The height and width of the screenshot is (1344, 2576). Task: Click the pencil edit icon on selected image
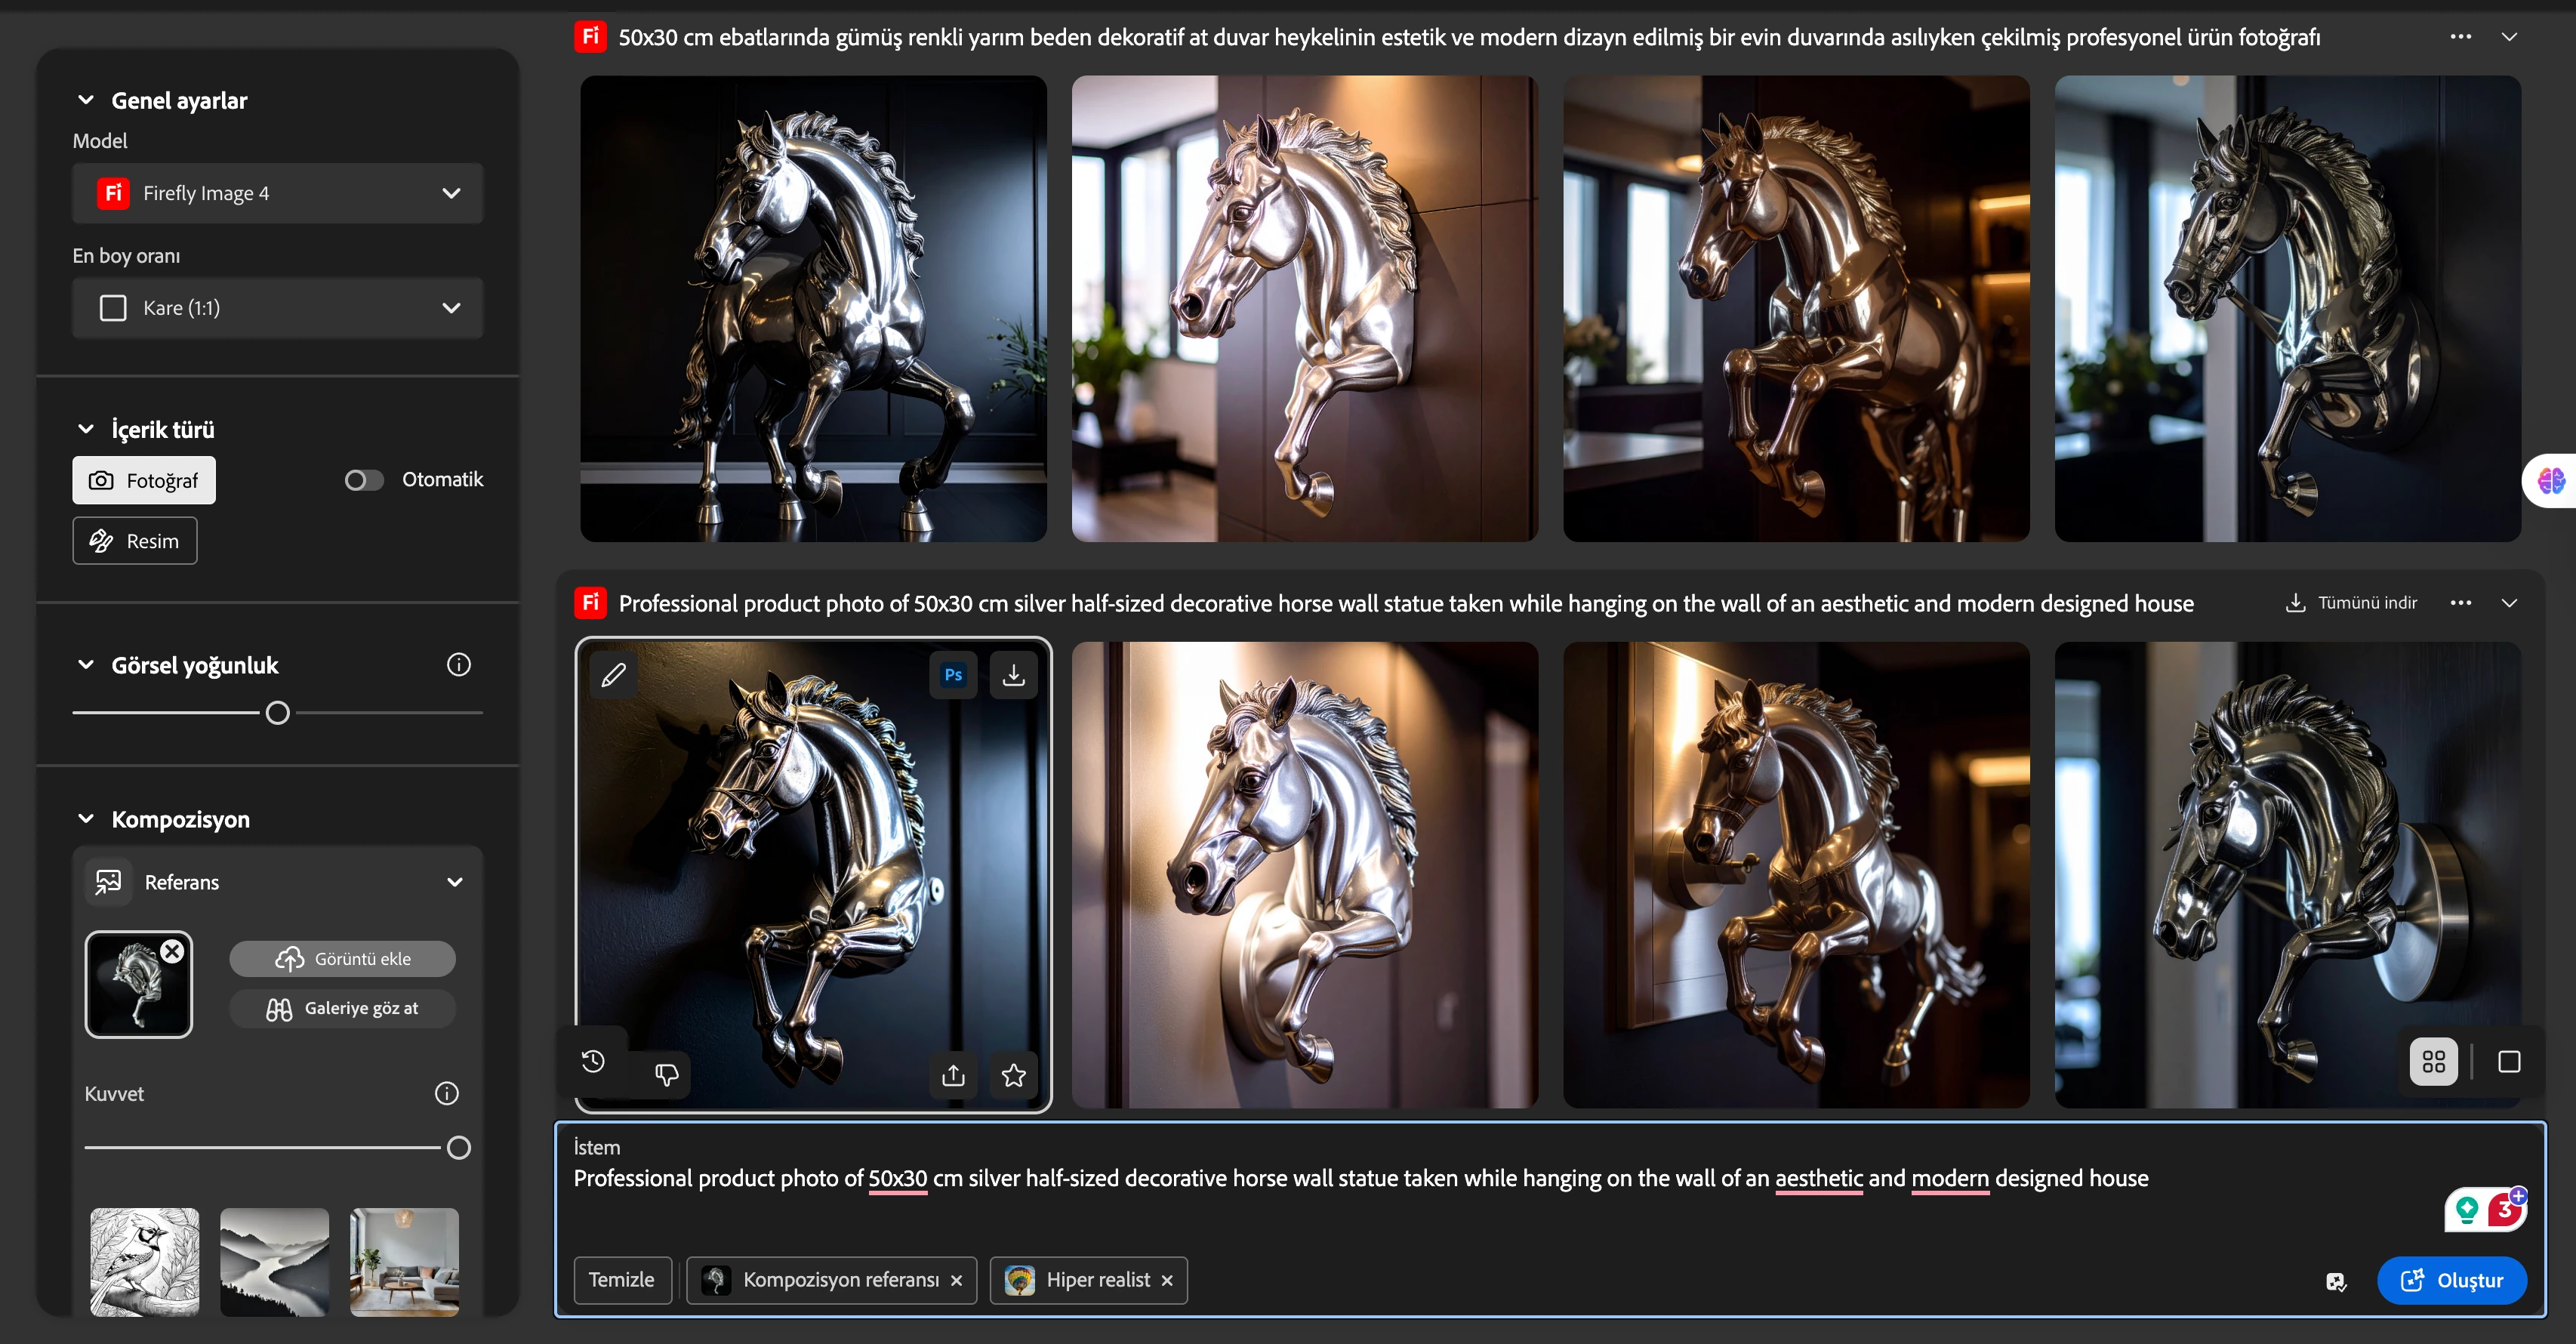click(613, 675)
